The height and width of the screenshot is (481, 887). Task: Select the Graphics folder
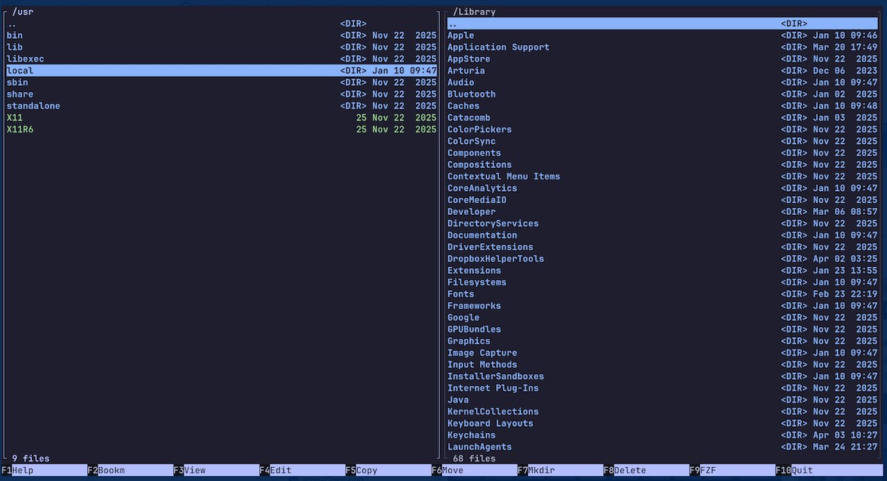tap(662, 342)
